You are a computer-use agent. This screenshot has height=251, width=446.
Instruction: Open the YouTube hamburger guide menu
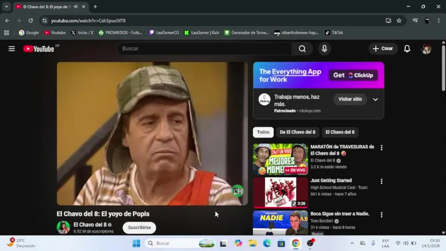point(12,49)
